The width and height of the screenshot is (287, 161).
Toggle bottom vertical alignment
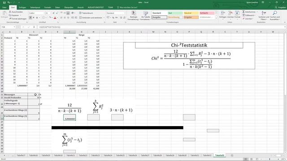68,13
